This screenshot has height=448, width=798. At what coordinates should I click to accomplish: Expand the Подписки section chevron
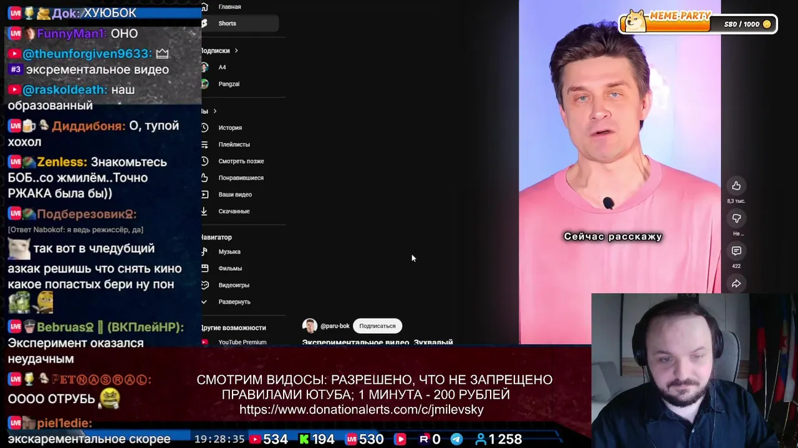[236, 50]
